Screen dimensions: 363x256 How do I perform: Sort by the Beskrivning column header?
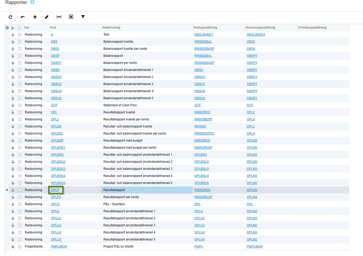pyautogui.click(x=111, y=28)
